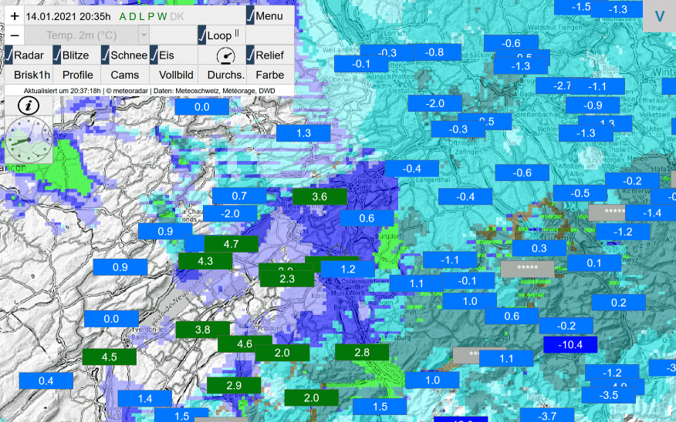Viewport: 676px width, 422px height.
Task: Click the blue 0.3 station label
Action: 539,248
